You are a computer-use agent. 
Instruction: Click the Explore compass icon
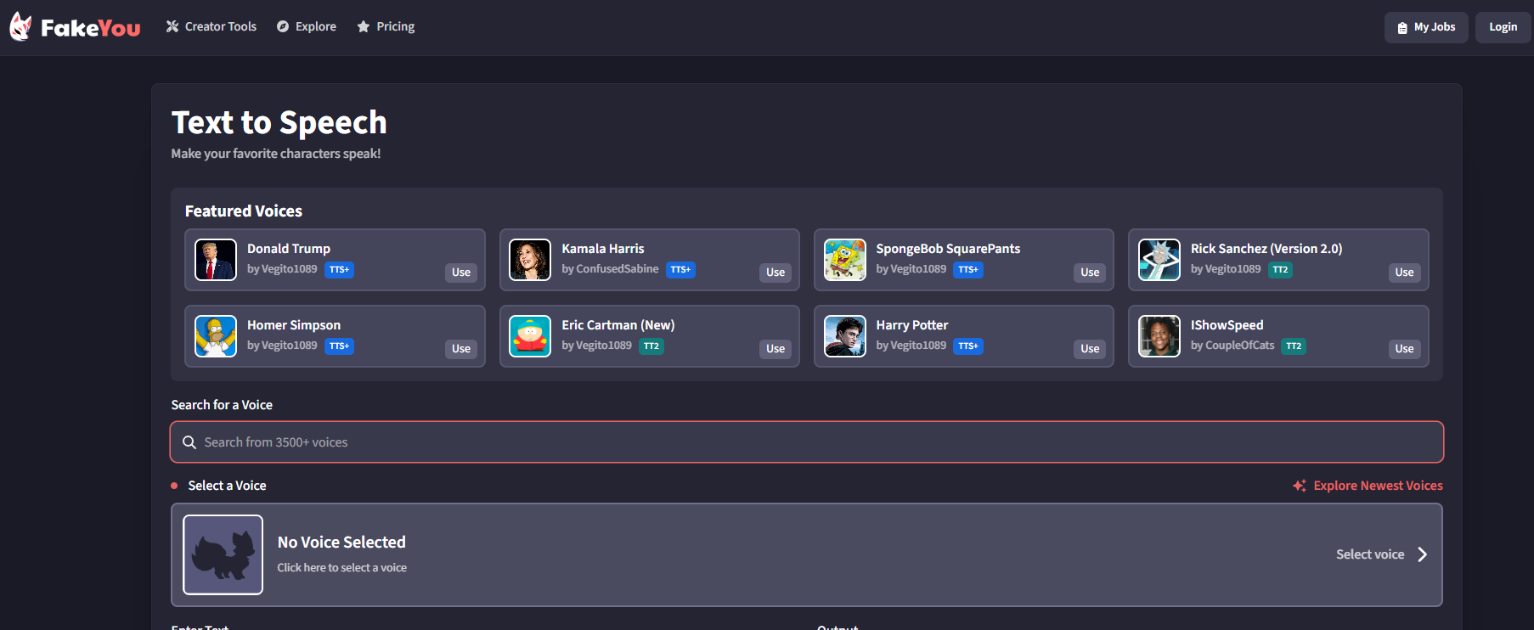point(283,26)
